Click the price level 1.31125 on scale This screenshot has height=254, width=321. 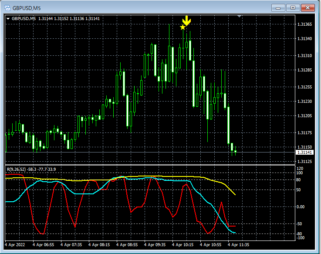(304, 161)
